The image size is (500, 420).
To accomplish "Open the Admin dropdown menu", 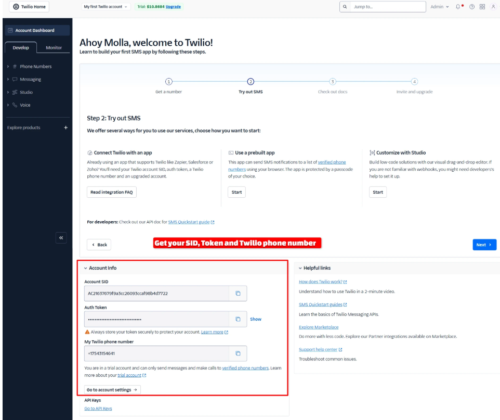I will (439, 7).
